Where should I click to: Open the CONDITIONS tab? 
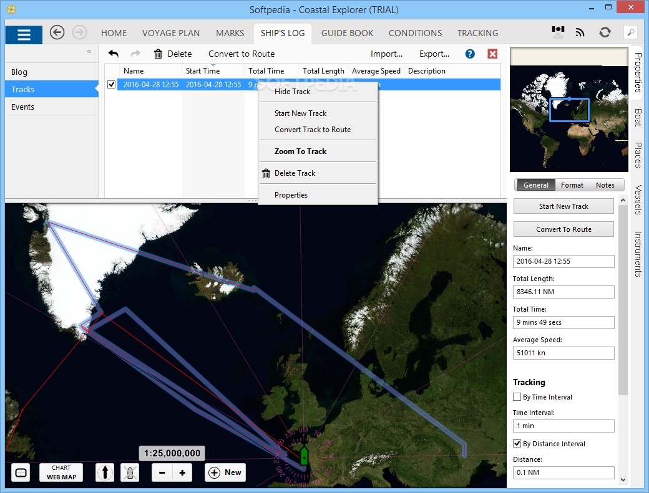point(415,33)
